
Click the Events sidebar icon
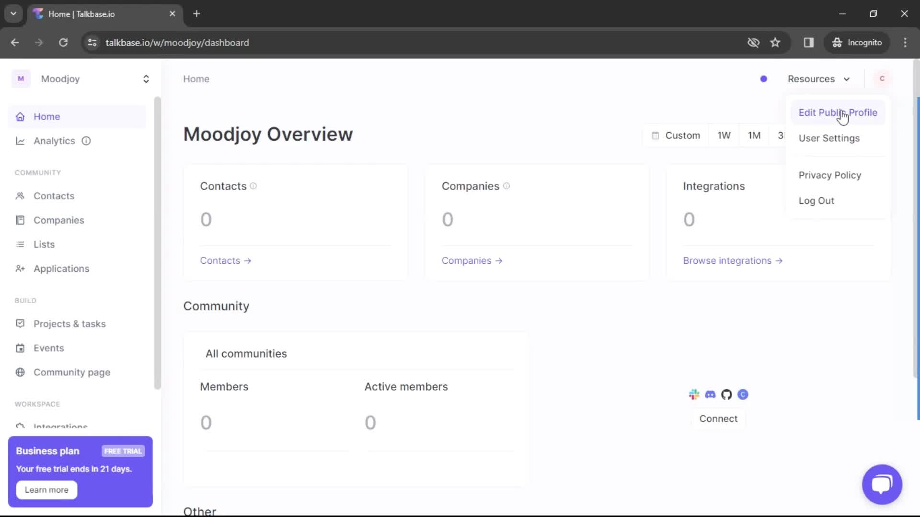(20, 347)
